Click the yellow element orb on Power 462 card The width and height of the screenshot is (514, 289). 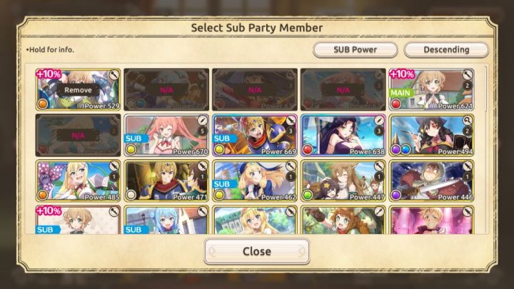point(219,195)
